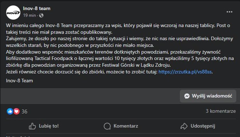Screen dimensions: 240x137
Task: Click the Inov-8 Team signature line
Action: pyautogui.click(x=19, y=80)
